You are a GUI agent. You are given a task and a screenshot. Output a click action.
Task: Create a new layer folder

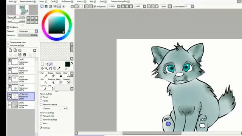tap(20, 50)
